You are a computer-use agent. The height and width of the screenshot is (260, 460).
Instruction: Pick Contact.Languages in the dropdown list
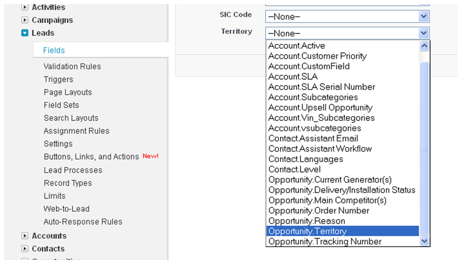[305, 159]
